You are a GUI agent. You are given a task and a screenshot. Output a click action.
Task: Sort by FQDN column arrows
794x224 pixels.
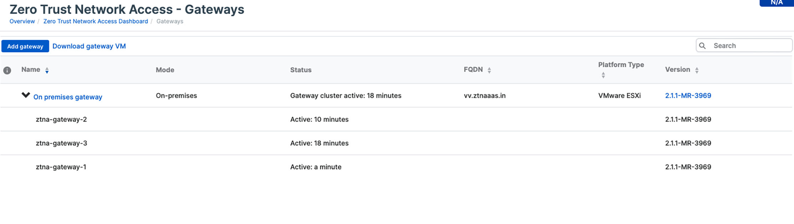[489, 70]
